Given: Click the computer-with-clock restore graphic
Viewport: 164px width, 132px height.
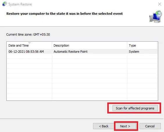Looking at the screenshot, I should pos(156,17).
